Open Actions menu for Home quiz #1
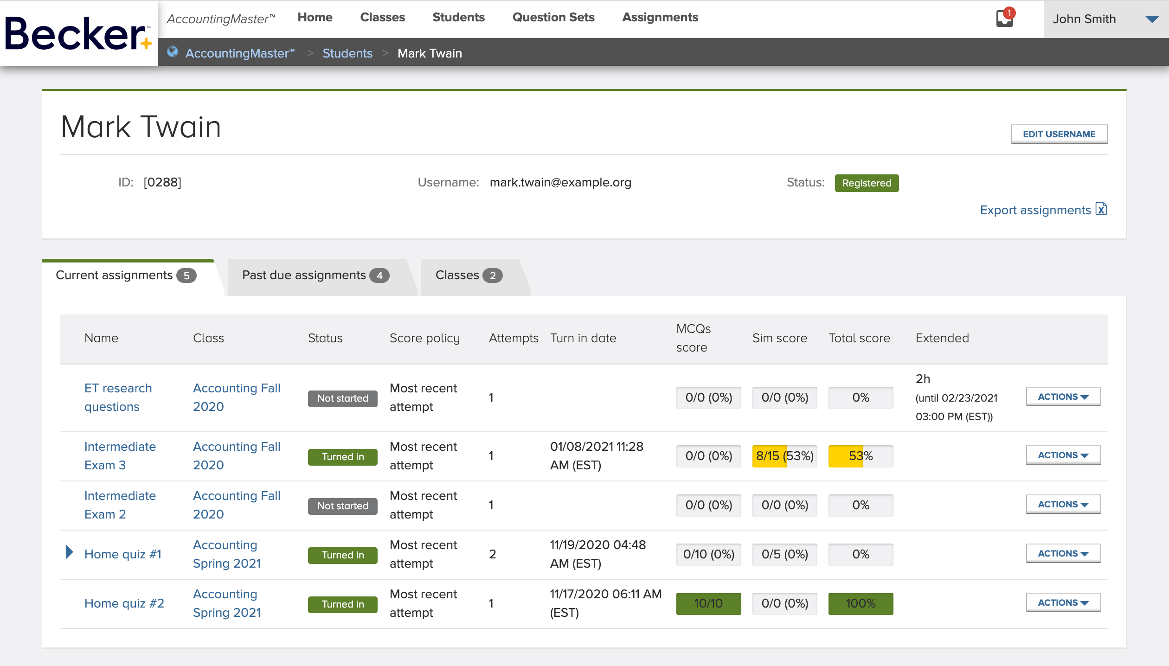Viewport: 1169px width, 666px height. point(1063,554)
